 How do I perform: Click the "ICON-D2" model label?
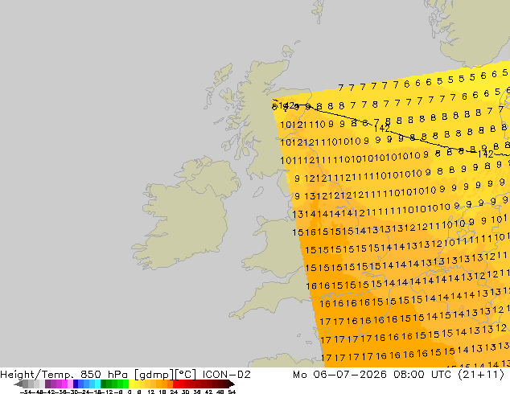226,374
